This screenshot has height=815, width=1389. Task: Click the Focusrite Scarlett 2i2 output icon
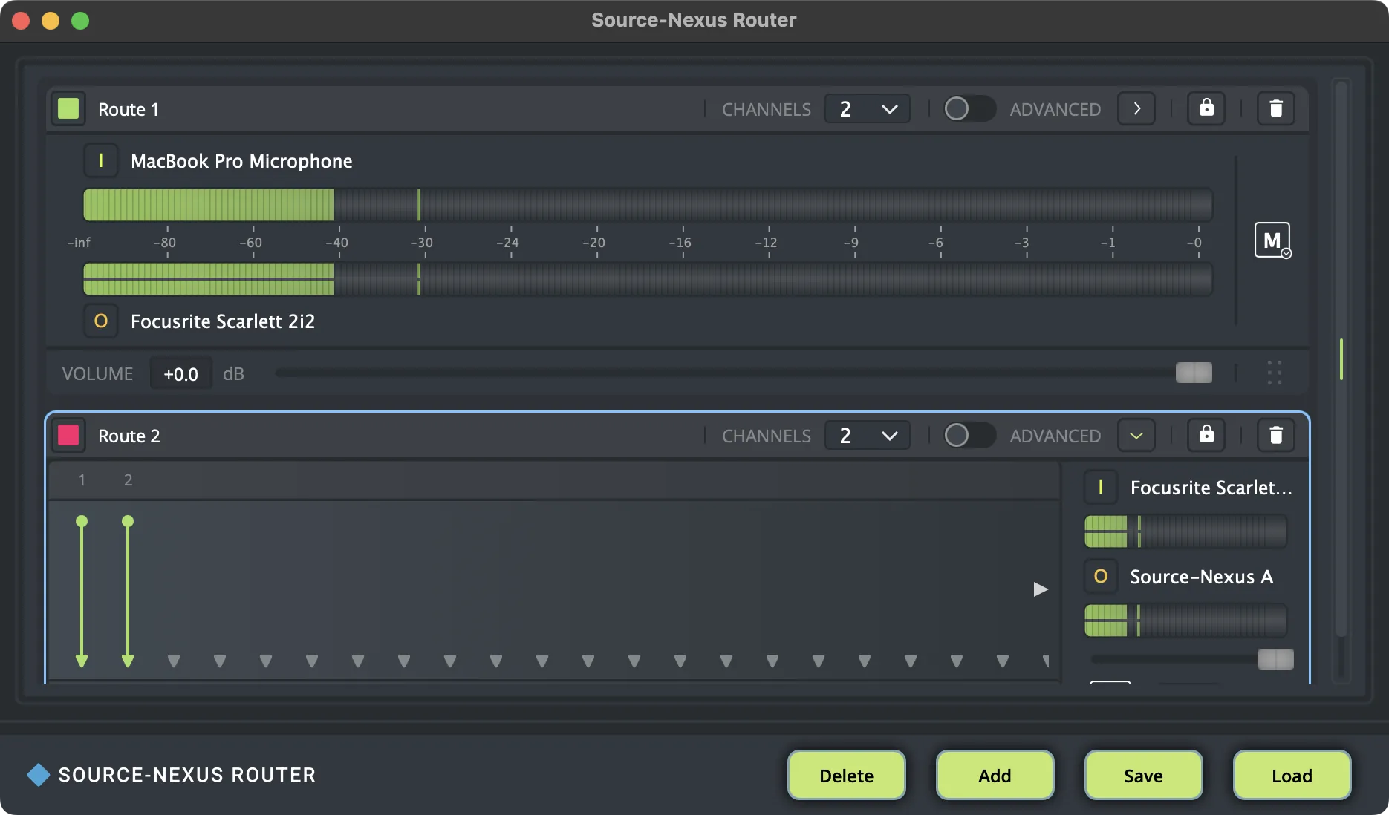tap(101, 321)
